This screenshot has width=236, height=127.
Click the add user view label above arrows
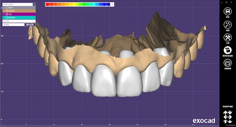[x=227, y=107]
